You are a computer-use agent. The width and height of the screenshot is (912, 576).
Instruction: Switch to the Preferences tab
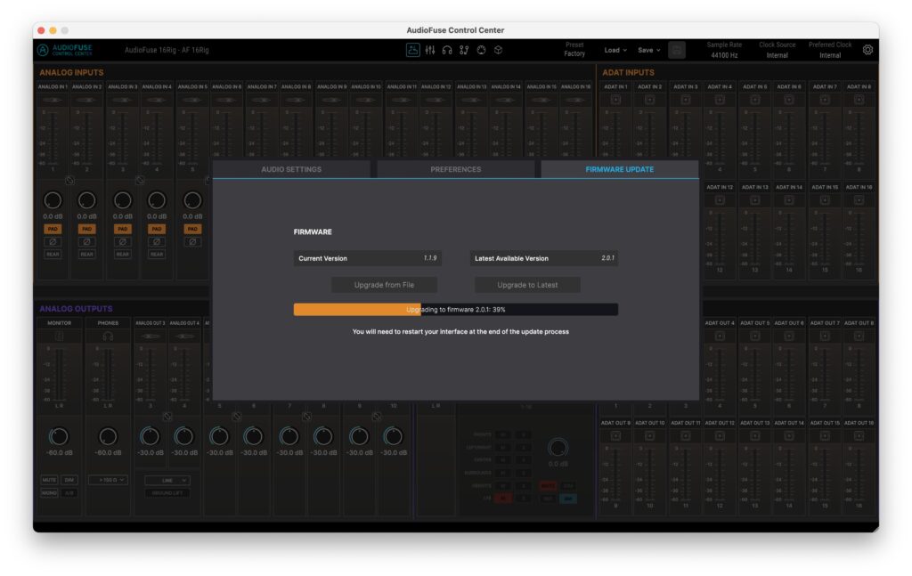tap(455, 169)
